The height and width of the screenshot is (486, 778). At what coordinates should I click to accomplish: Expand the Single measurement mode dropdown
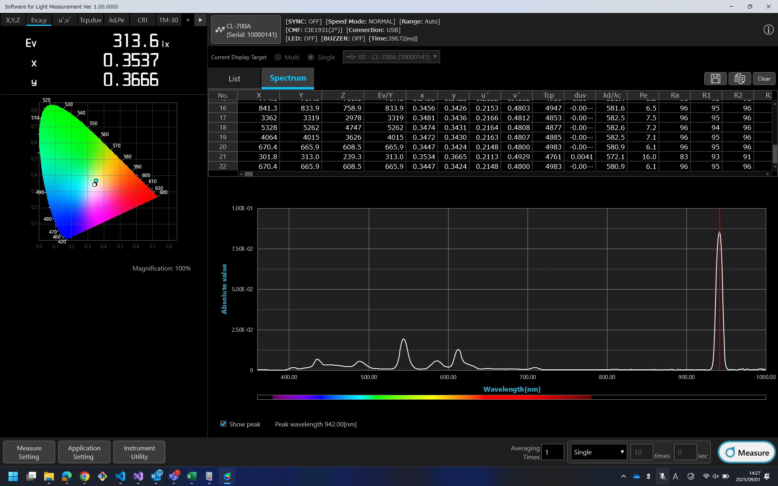[598, 452]
